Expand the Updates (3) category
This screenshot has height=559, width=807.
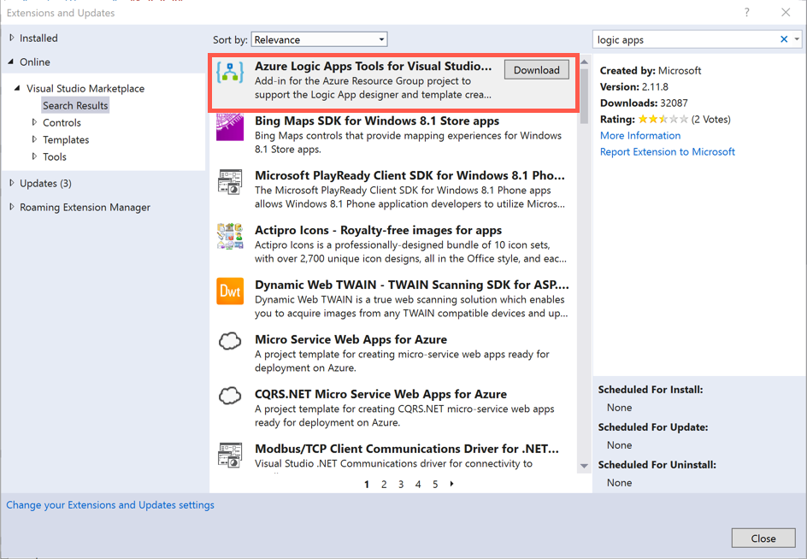pos(12,183)
